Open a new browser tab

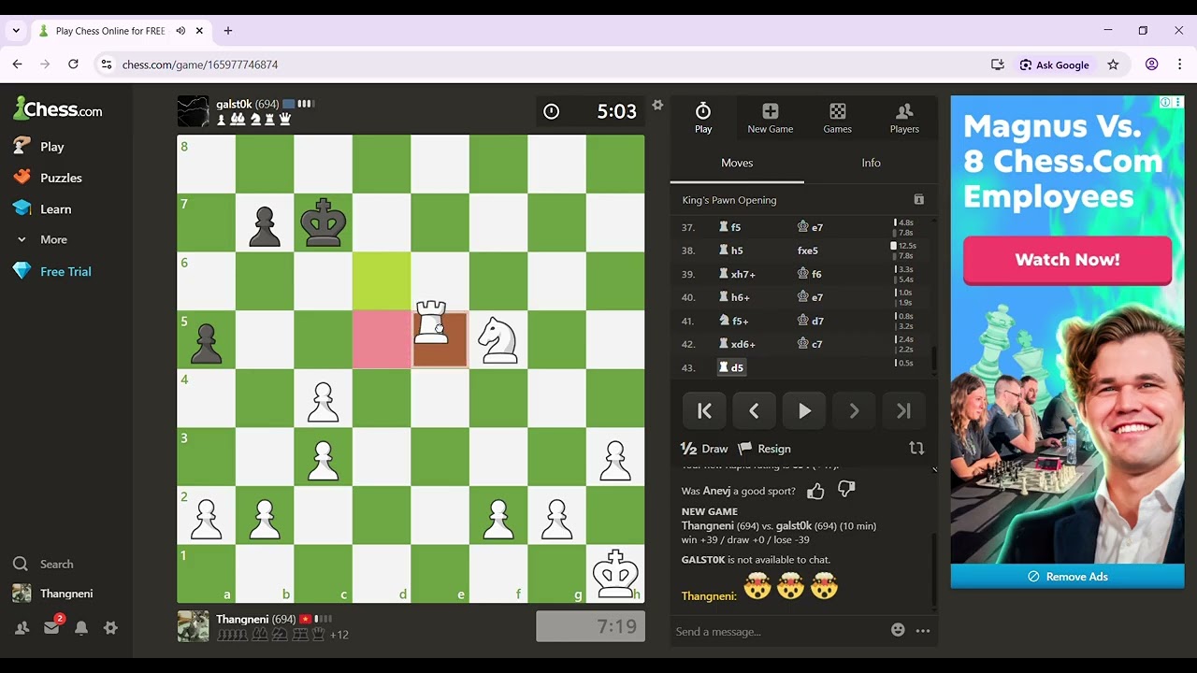pyautogui.click(x=228, y=31)
